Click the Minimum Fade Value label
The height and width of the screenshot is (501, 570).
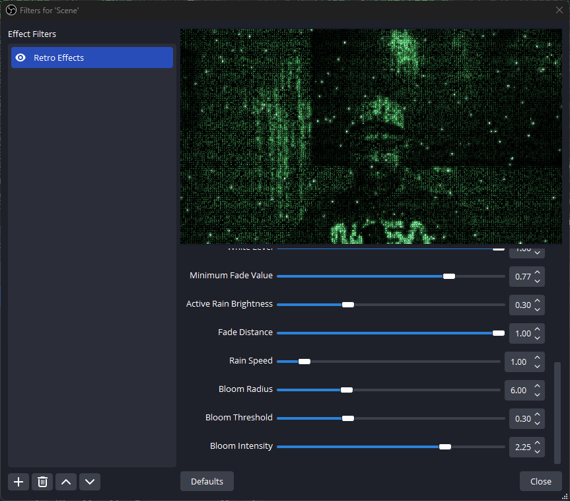(231, 276)
